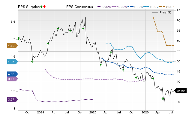Click the green surprise arrow at late April 2024

pos(58,29)
